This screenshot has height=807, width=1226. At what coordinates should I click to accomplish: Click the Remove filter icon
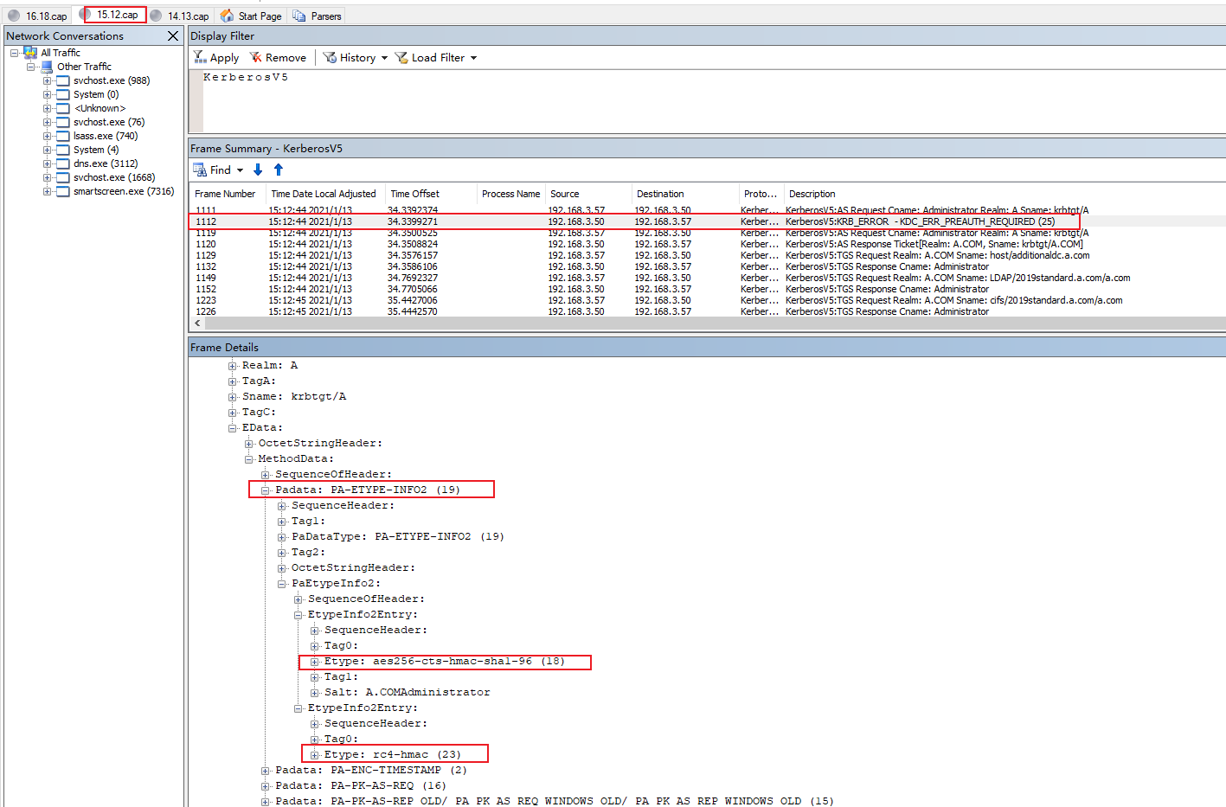256,57
